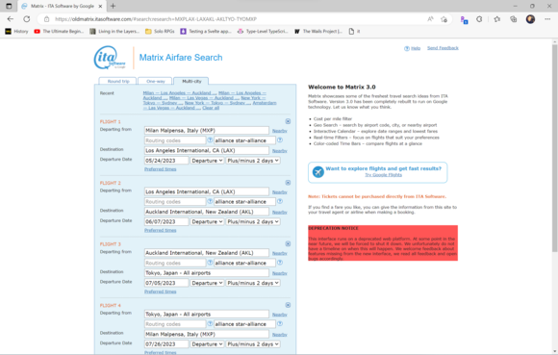Click Flight 4 destination field Milan Malpensa
The height and width of the screenshot is (355, 558).
207,334
